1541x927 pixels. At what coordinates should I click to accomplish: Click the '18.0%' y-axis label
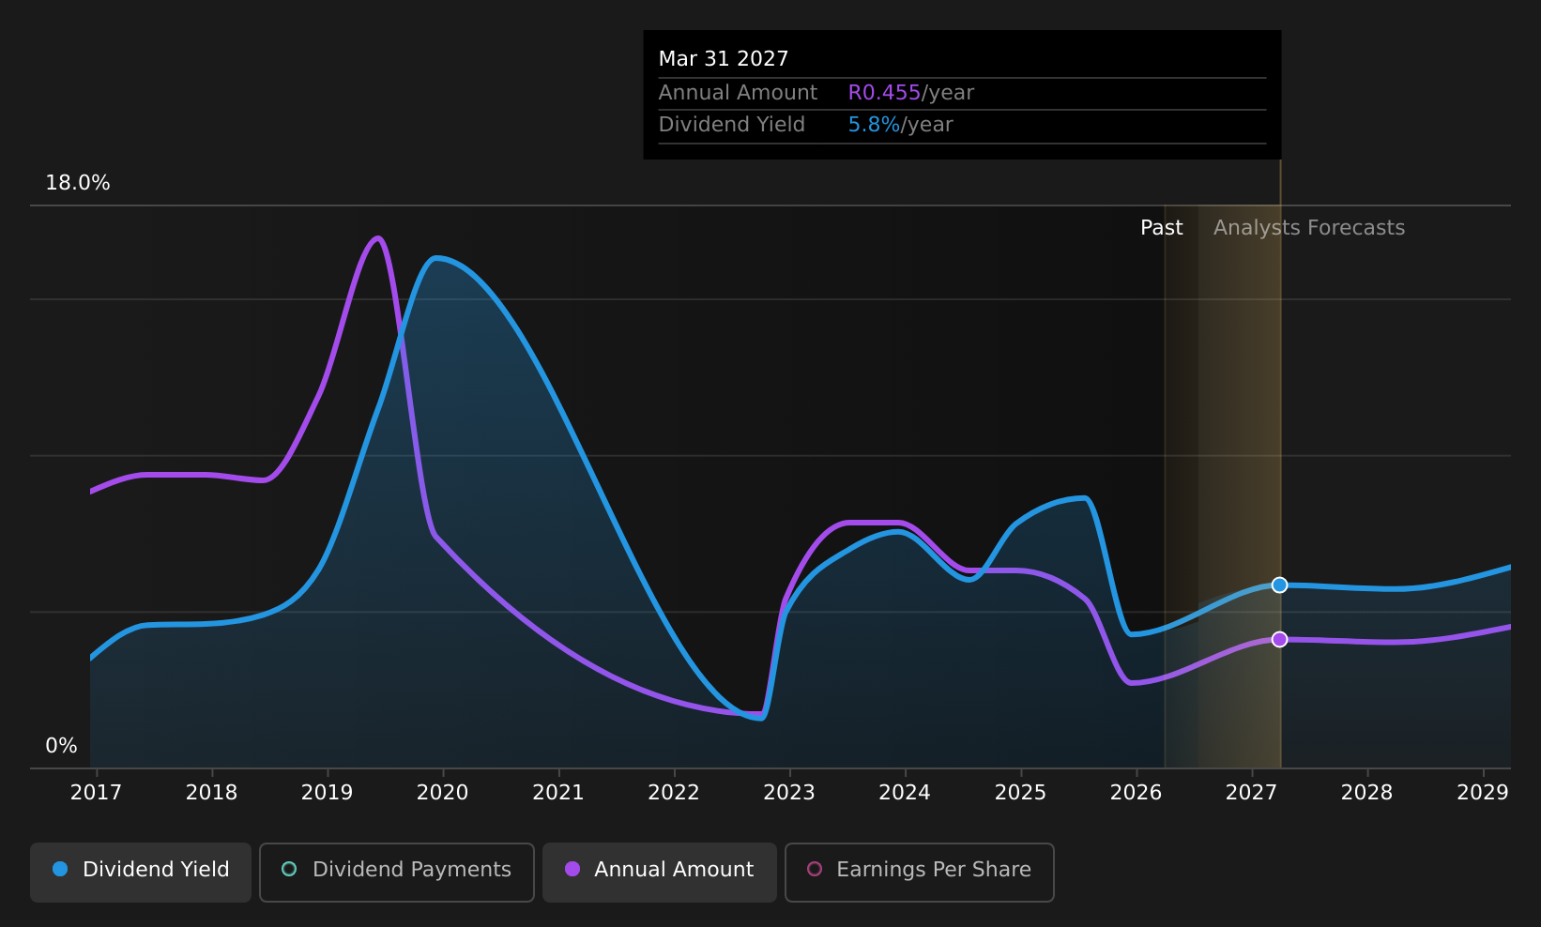(78, 183)
